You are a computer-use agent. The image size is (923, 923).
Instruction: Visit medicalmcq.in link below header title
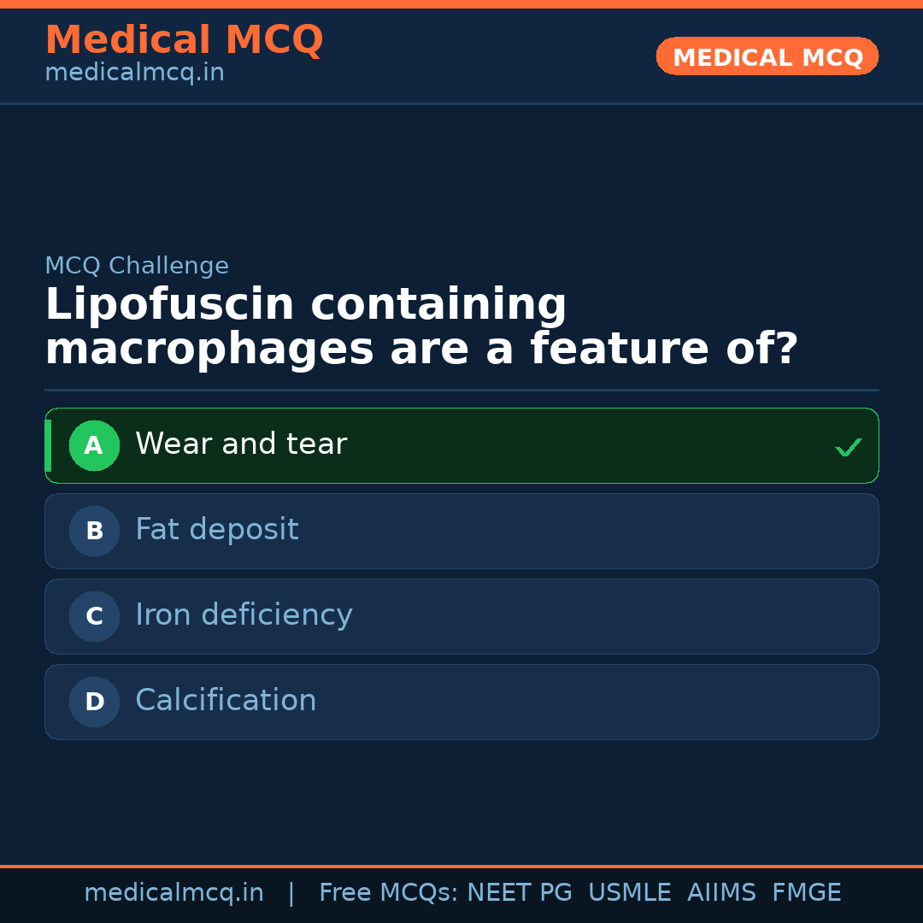(134, 73)
